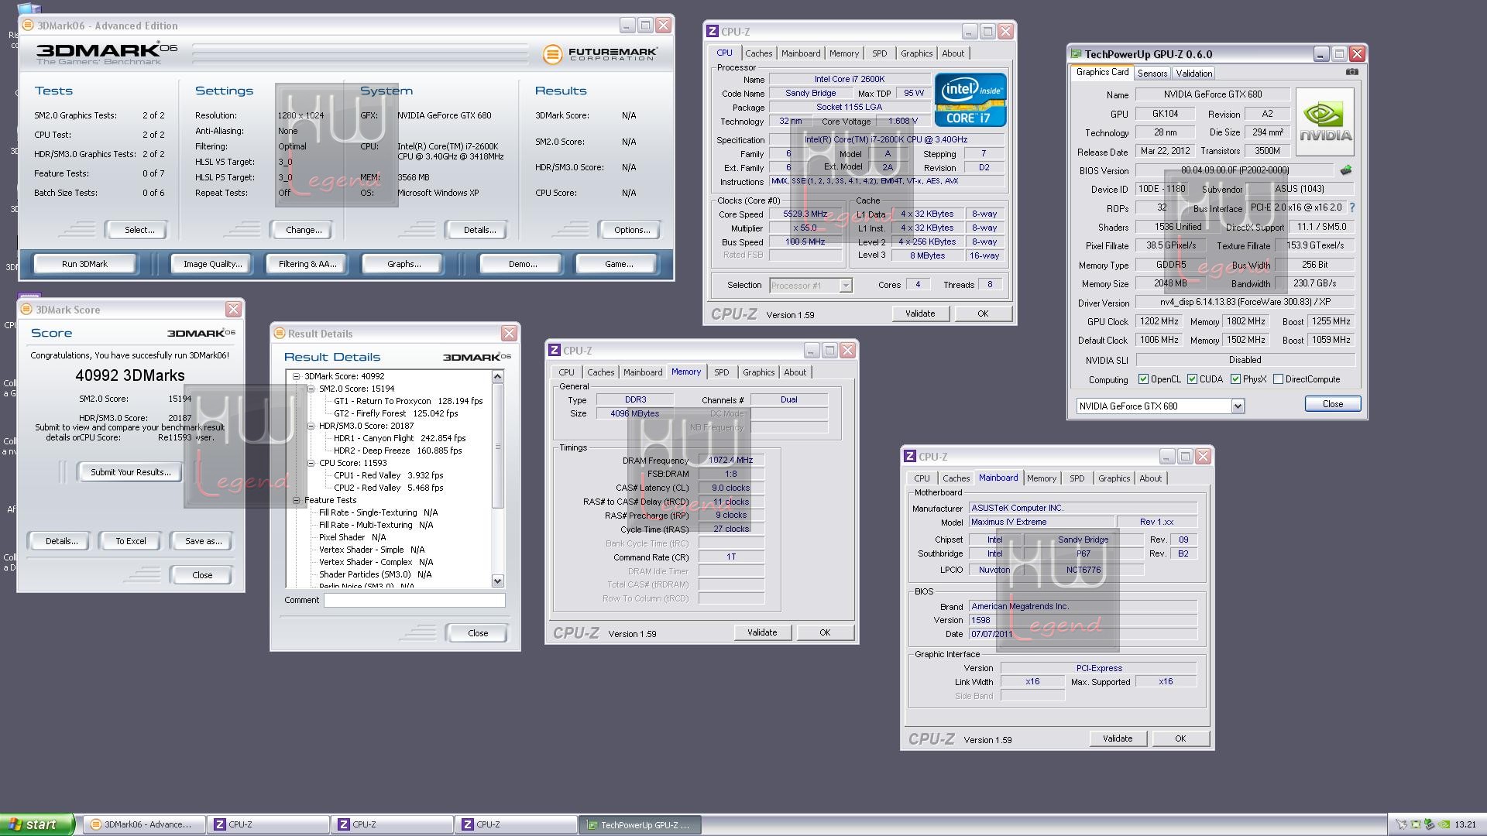Select HDR2 - Deep Freeze row
Image resolution: width=1487 pixels, height=836 pixels.
coord(397,451)
